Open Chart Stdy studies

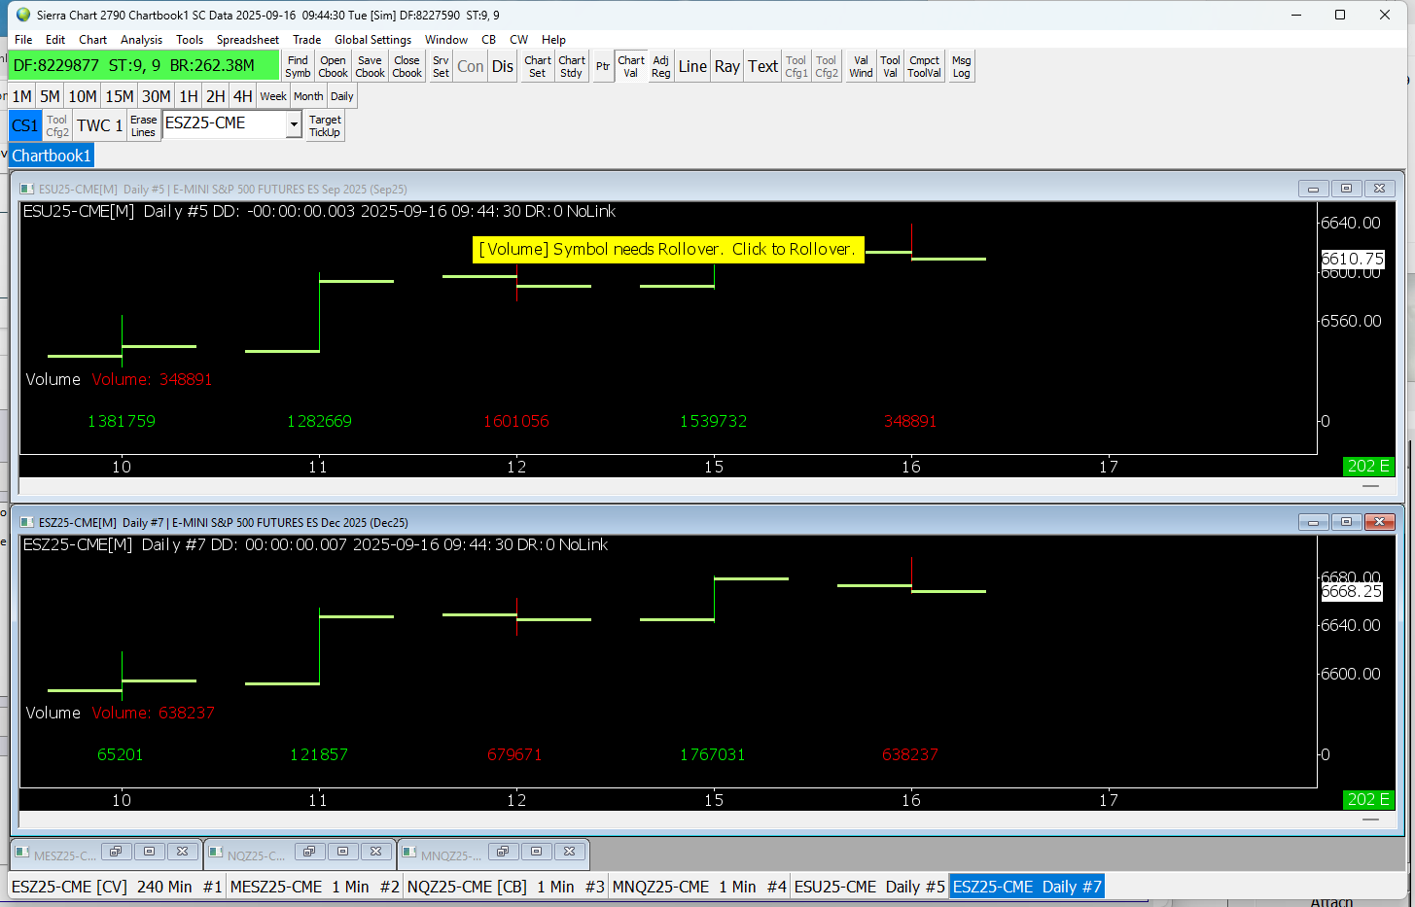coord(572,66)
